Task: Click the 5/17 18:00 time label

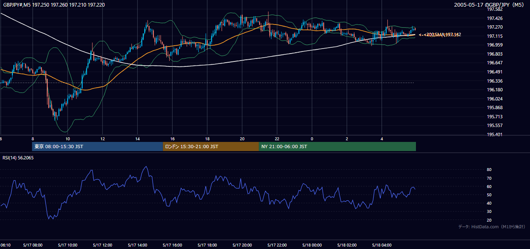Action: click(207, 245)
